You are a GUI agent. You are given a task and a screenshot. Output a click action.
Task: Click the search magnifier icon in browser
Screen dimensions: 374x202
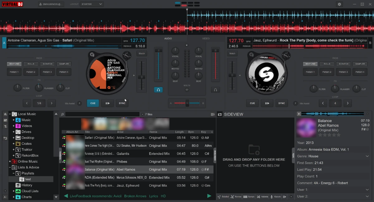(62, 114)
